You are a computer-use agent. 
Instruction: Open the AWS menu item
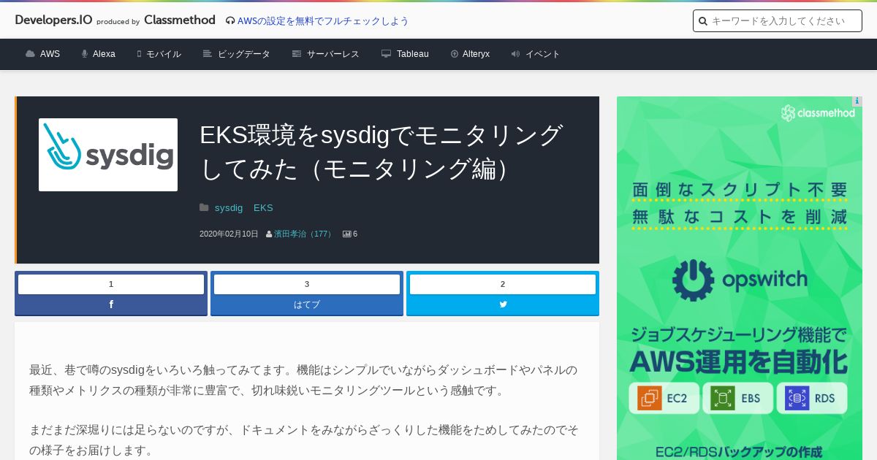tap(50, 54)
